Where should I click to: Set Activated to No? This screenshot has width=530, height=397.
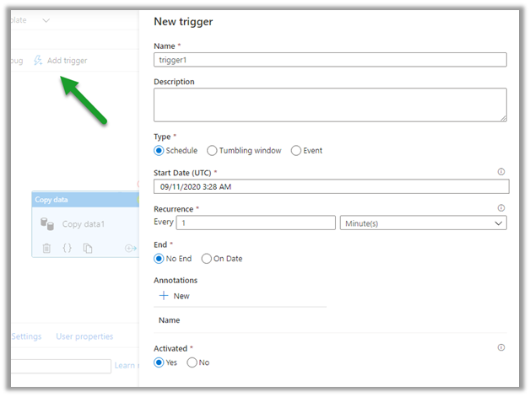192,362
